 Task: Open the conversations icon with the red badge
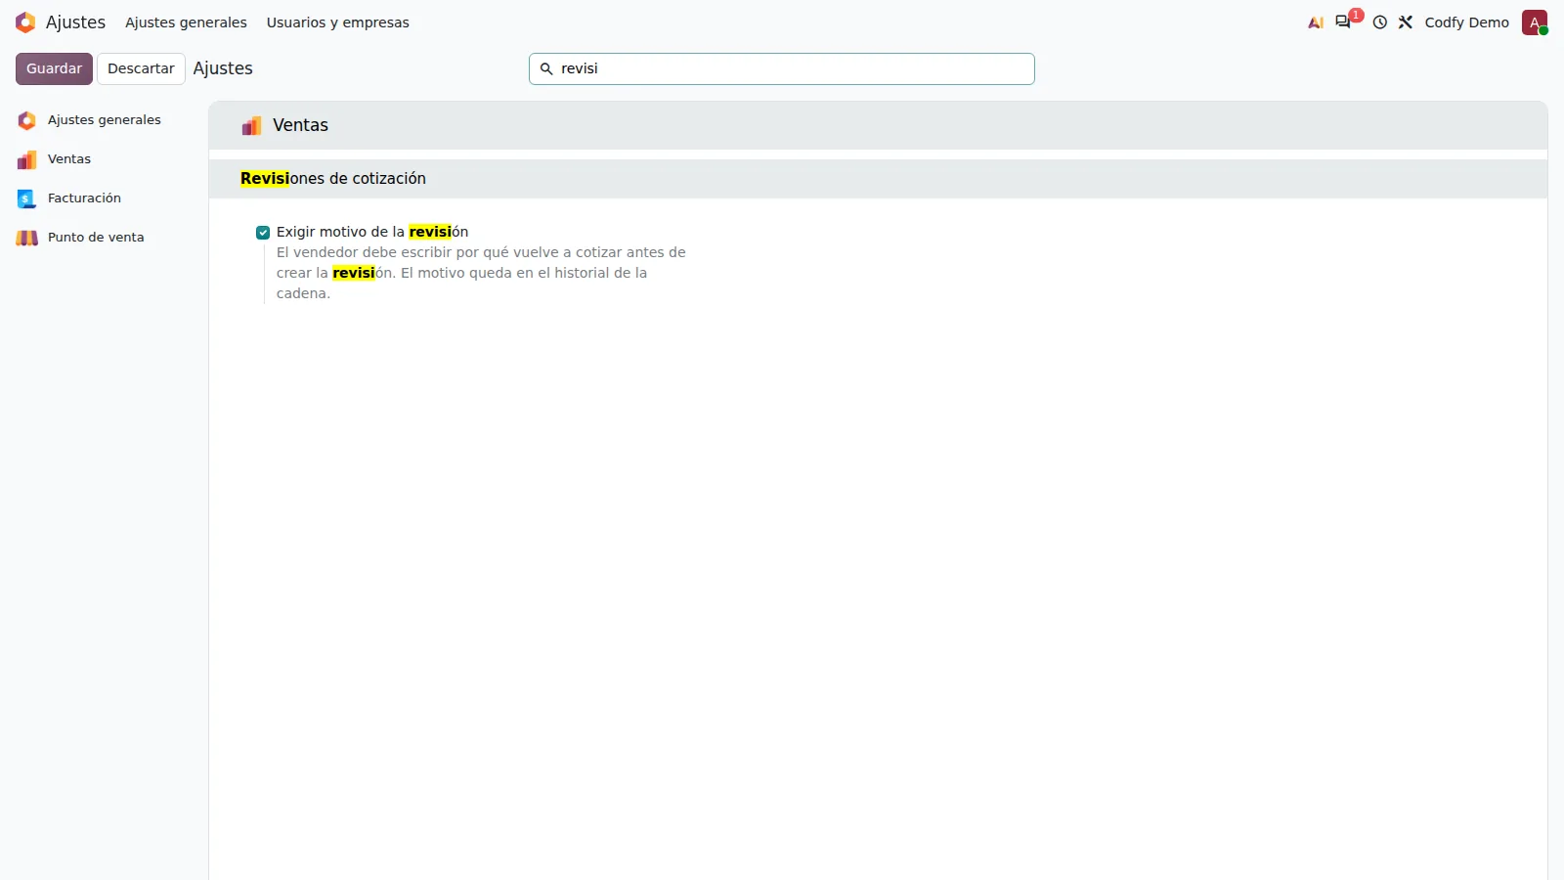tap(1344, 22)
